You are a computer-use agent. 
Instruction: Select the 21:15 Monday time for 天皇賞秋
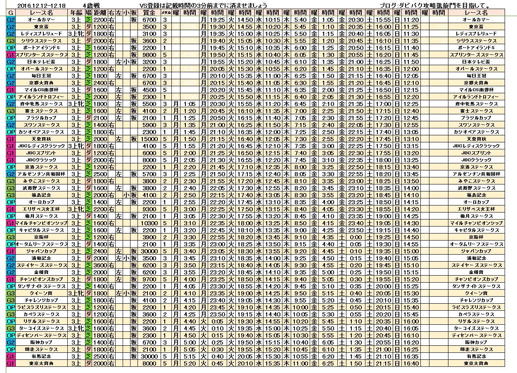coord(217,139)
